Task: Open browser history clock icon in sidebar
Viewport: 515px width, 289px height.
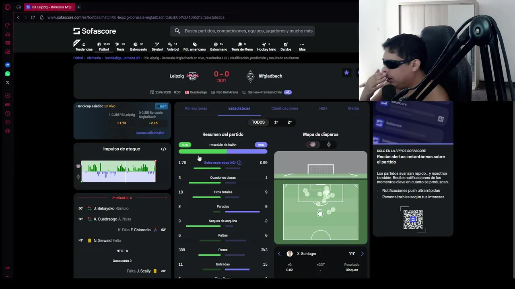Action: pos(7,113)
